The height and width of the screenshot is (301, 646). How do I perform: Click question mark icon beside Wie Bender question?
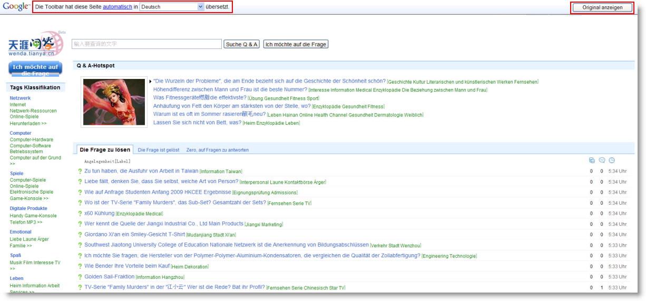[80, 266]
